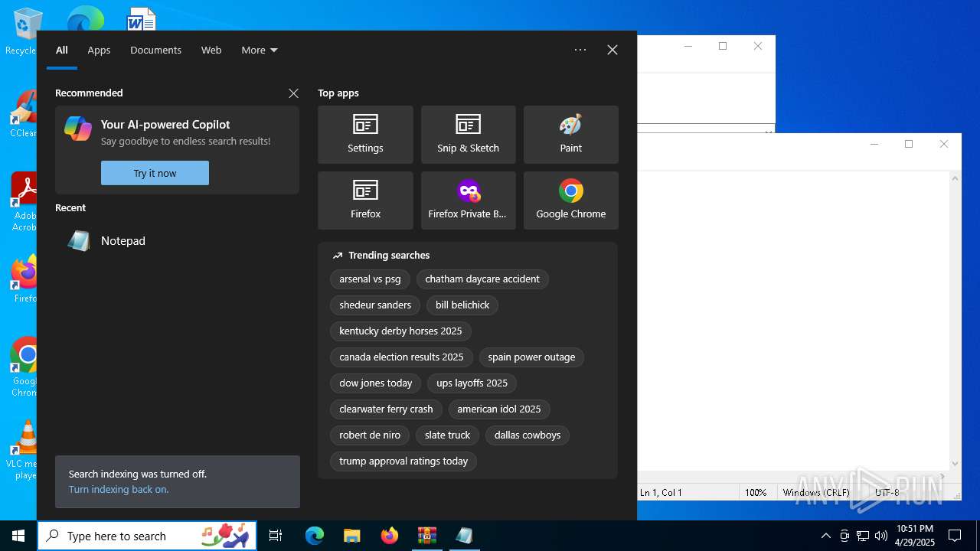The height and width of the screenshot is (551, 980).
Task: Select 'shedeur sanders' trending search
Action: 375,305
